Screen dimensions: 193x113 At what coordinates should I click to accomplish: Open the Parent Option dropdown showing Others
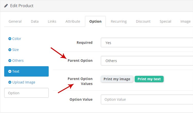pyautogui.click(x=147, y=61)
